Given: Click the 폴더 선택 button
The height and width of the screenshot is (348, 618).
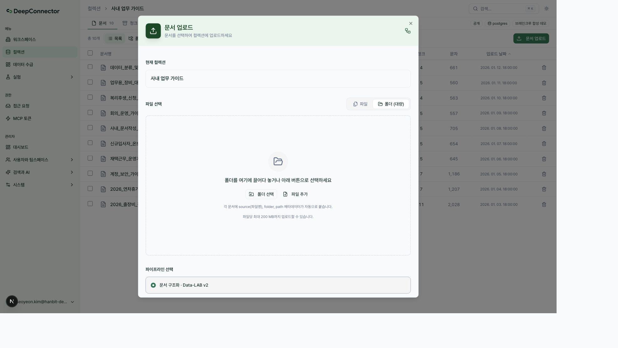Looking at the screenshot, I should point(261,194).
